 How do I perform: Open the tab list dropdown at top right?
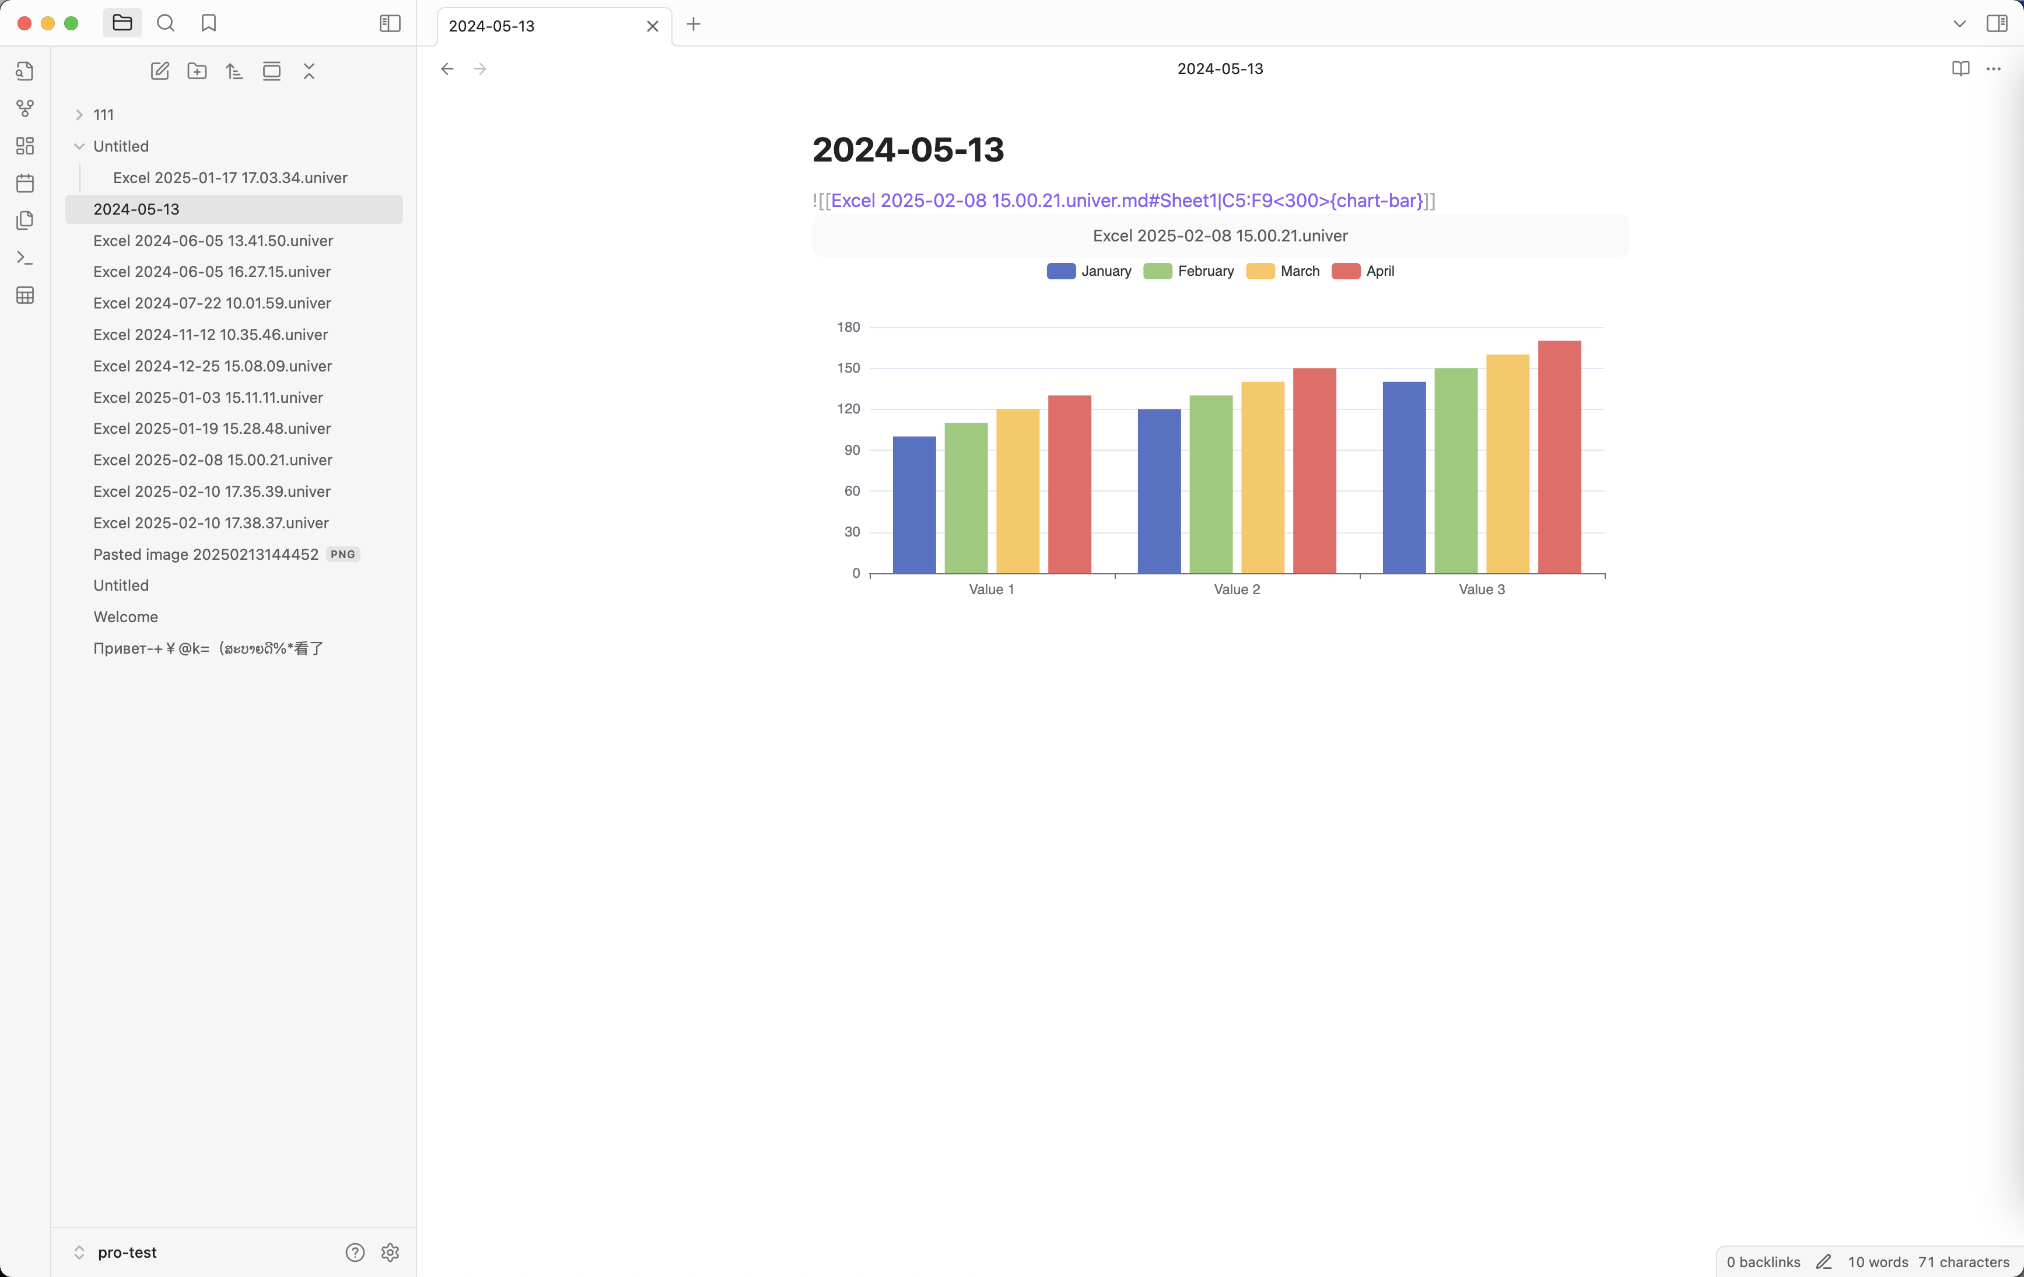(x=1959, y=23)
